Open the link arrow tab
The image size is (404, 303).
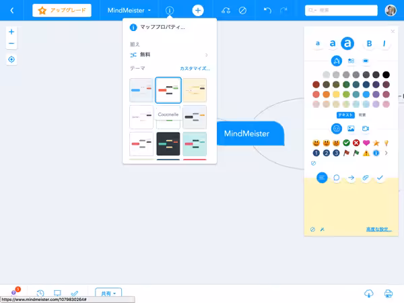click(351, 178)
